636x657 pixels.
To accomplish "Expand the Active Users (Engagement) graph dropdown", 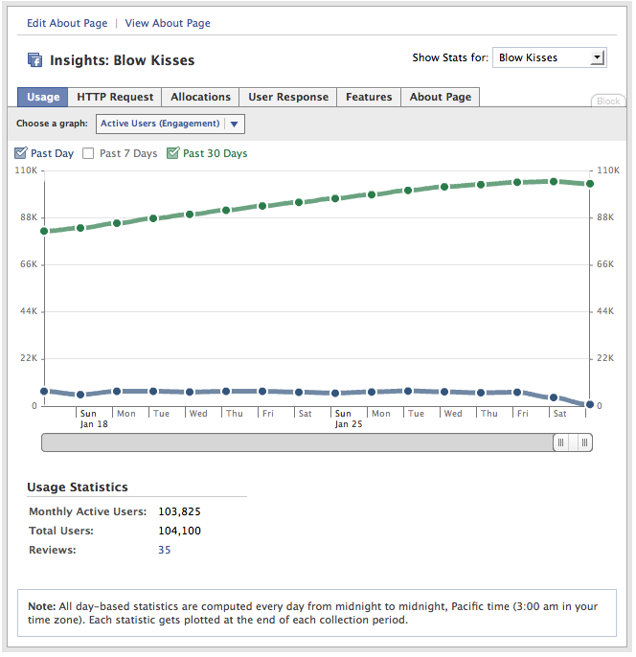I will (x=170, y=125).
